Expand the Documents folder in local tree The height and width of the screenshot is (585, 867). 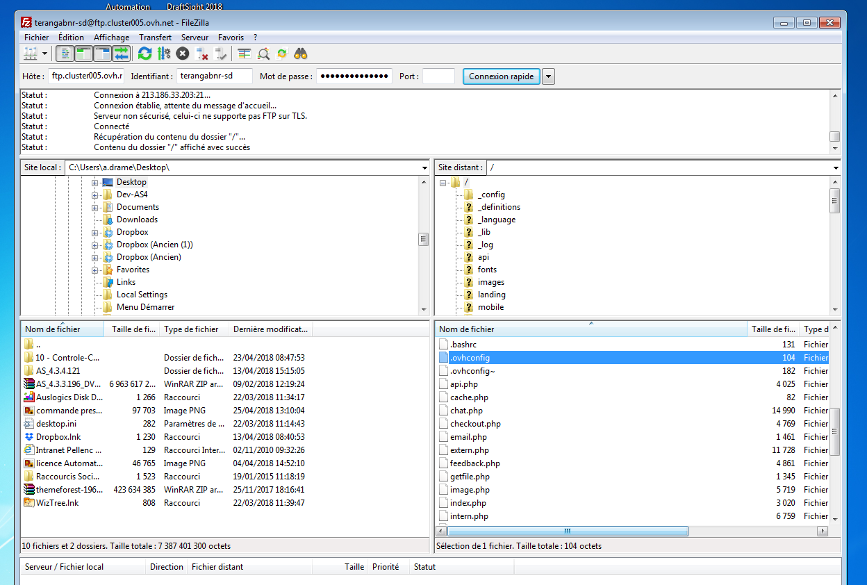pyautogui.click(x=95, y=207)
